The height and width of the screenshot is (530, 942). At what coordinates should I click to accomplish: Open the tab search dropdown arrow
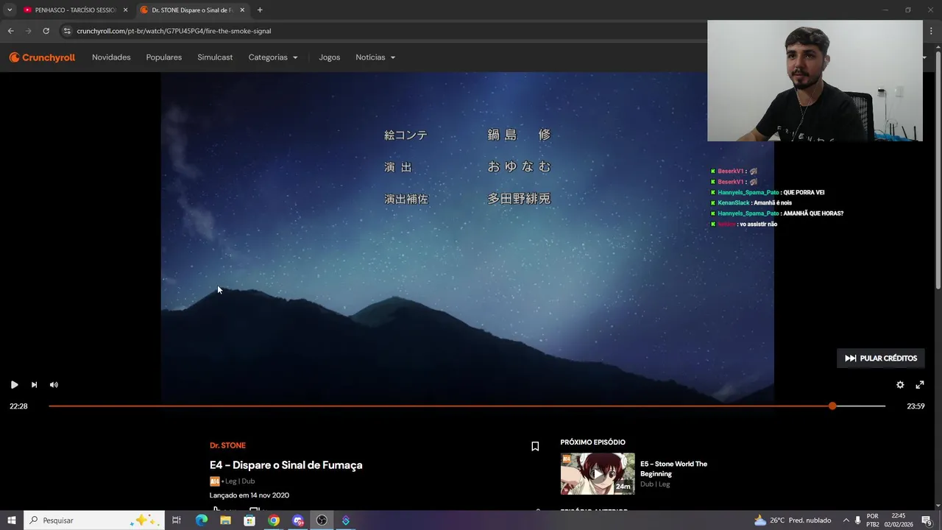coord(10,10)
